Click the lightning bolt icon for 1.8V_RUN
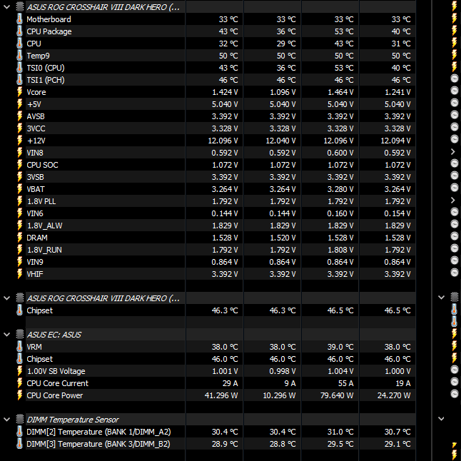Viewport: 461px width, 461px height. tap(19, 250)
